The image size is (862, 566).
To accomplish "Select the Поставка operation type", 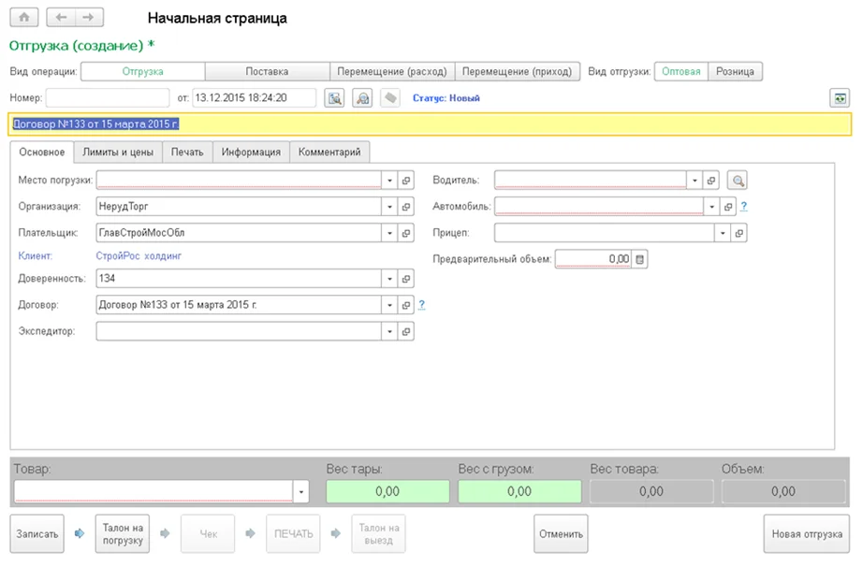I will (x=267, y=71).
